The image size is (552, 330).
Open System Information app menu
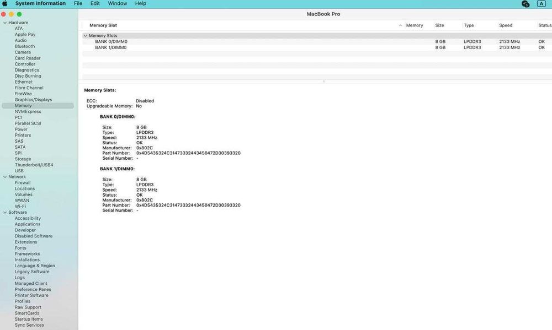[40, 3]
